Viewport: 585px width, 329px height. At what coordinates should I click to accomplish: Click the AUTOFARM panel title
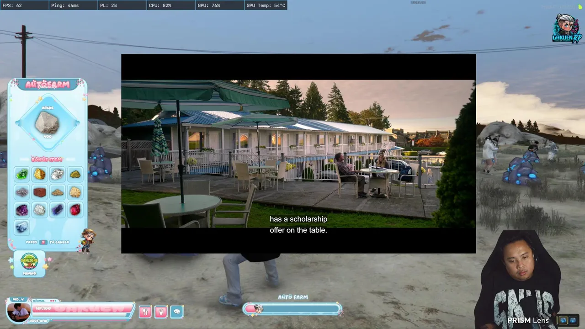tap(48, 85)
